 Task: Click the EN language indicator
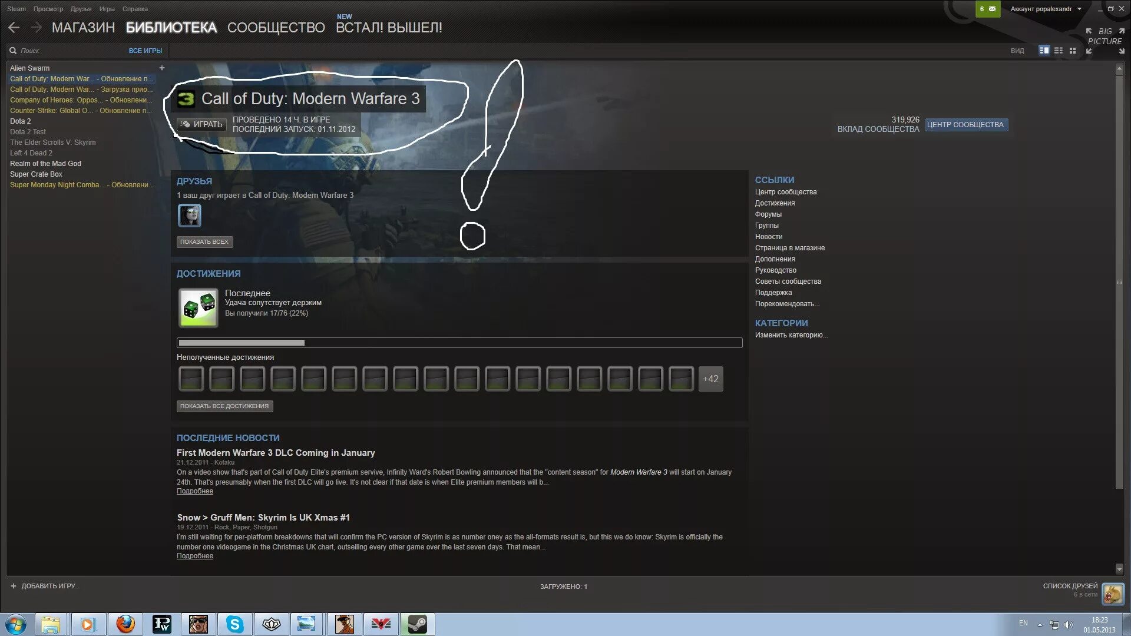1023,623
